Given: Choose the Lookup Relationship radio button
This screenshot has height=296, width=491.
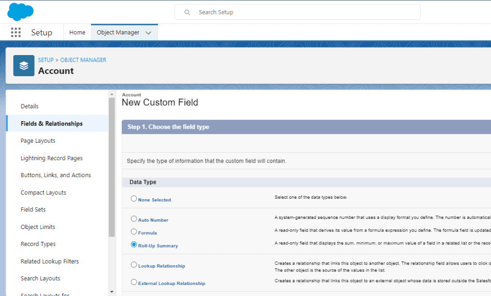Looking at the screenshot, I should coord(134,265).
